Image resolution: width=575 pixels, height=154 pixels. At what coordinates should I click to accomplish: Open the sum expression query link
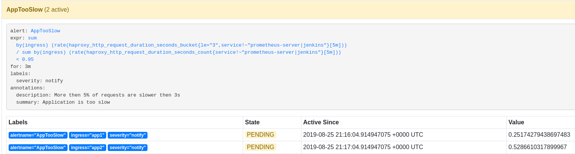pos(32,38)
